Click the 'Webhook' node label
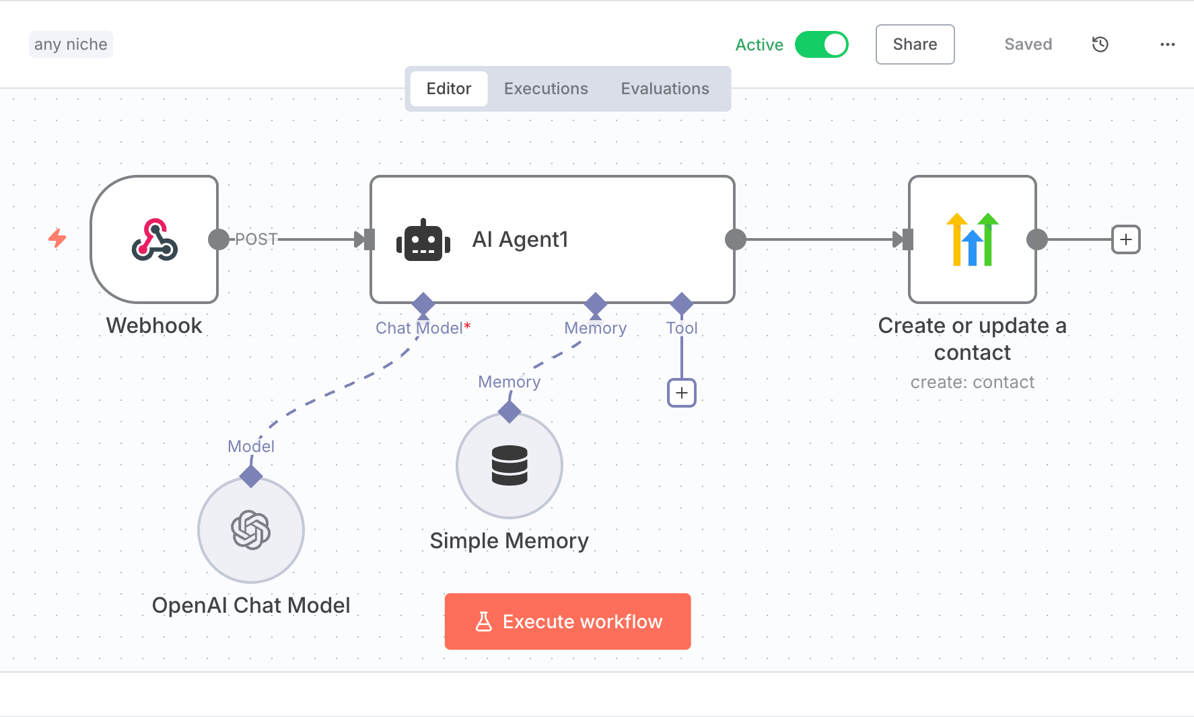This screenshot has height=717, width=1194. (154, 326)
